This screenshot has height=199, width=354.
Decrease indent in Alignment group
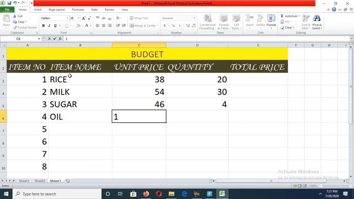pyautogui.click(x=118, y=25)
